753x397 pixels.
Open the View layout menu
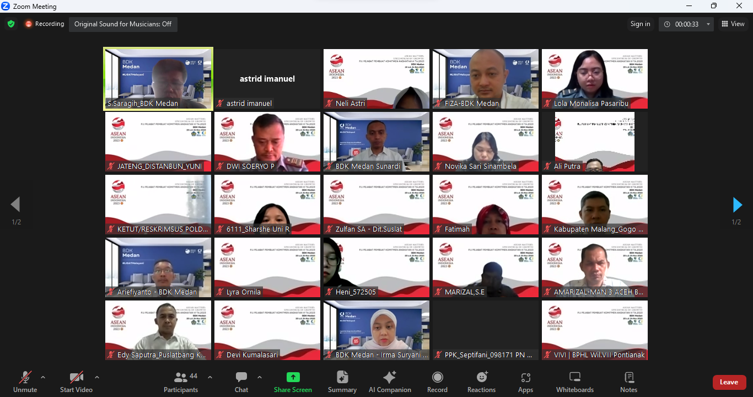733,24
